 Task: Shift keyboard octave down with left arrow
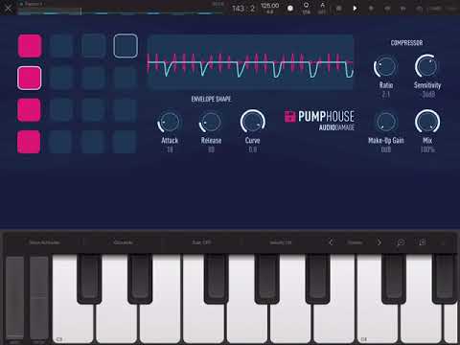point(332,242)
